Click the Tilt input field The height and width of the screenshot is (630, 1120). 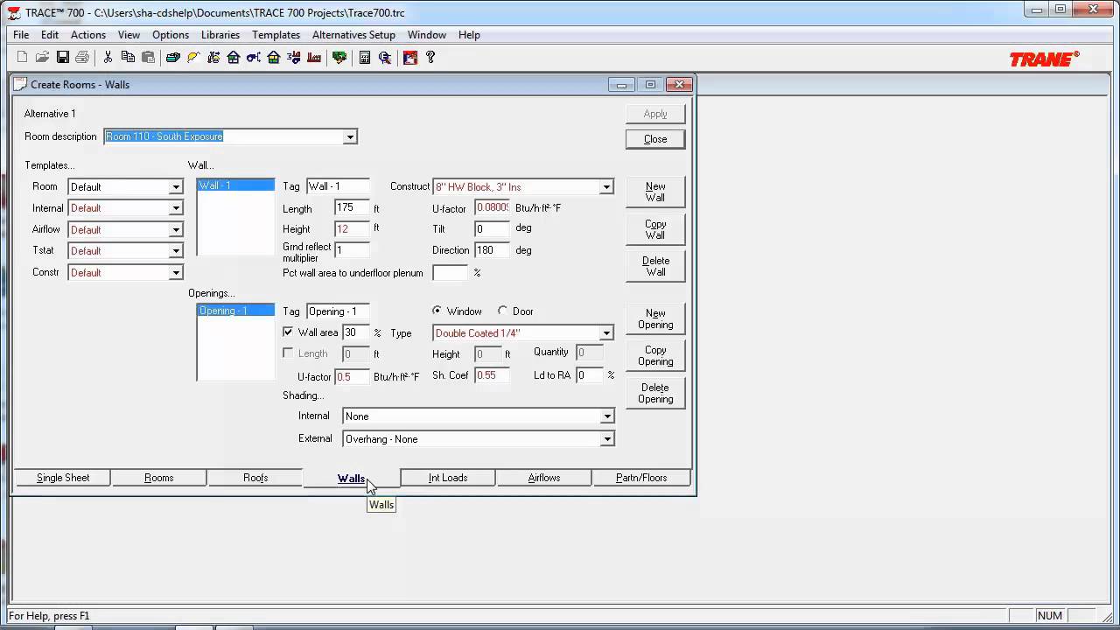coord(492,228)
